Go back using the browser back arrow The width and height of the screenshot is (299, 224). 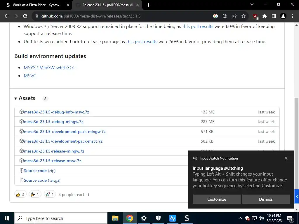click(6, 16)
